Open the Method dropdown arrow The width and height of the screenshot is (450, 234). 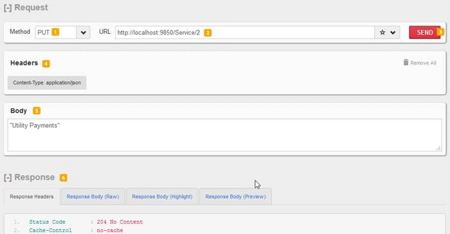[x=83, y=33]
